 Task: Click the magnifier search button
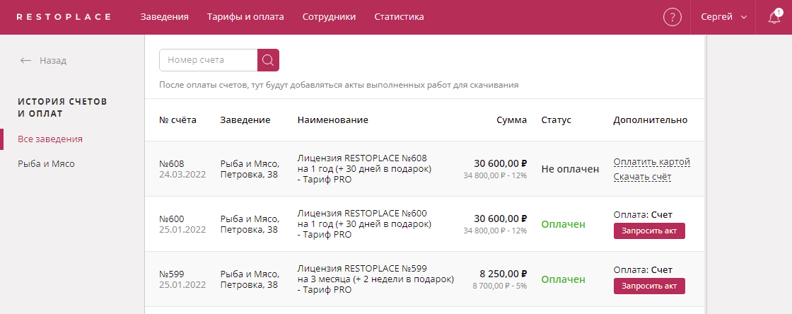pos(268,60)
